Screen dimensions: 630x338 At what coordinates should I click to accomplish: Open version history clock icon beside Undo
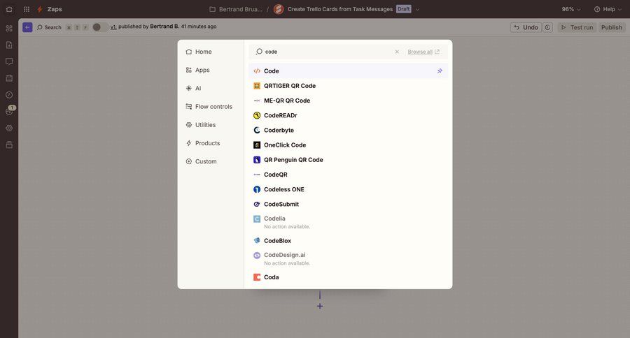point(547,27)
